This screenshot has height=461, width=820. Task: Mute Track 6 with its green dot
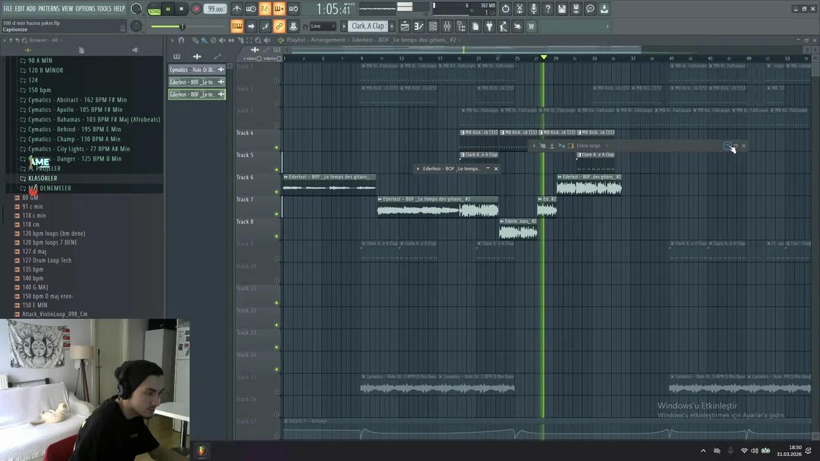(x=277, y=192)
